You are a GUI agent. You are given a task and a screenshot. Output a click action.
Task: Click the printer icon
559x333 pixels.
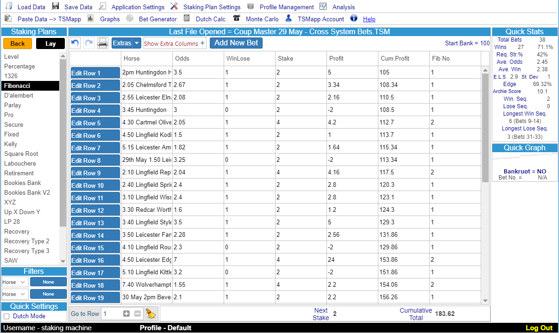(103, 43)
